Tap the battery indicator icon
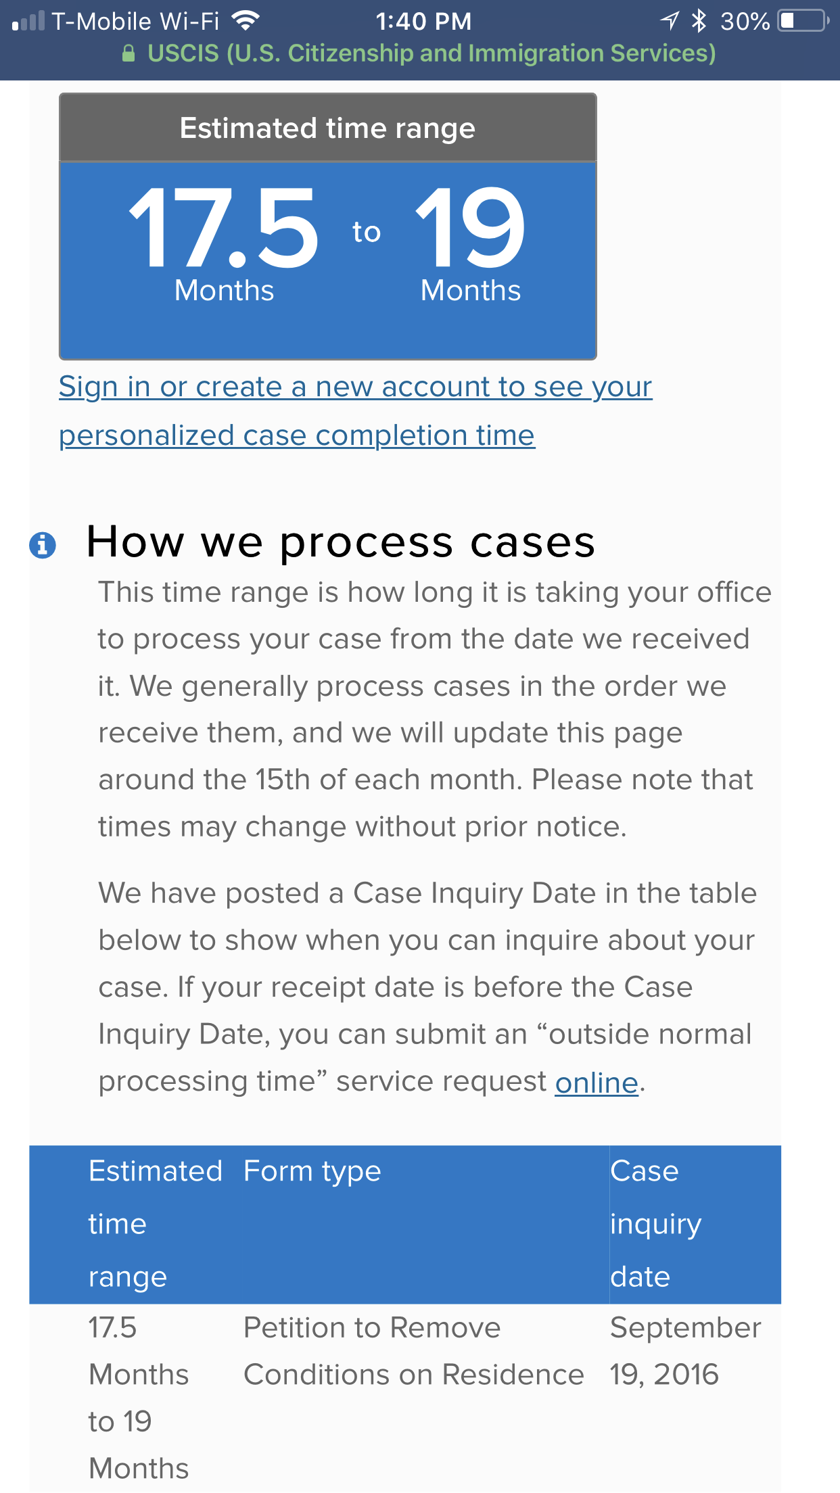840x1493 pixels. tap(803, 21)
